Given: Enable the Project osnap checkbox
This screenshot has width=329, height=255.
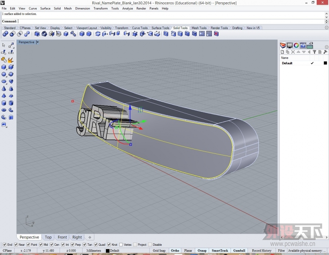Looking at the screenshot, I should 135,244.
